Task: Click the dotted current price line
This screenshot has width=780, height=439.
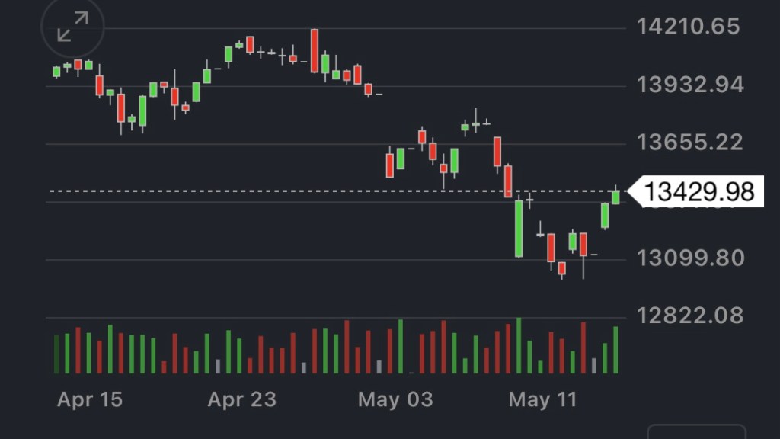Action: (x=305, y=191)
